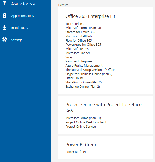Open App permissions in the sidebar

tap(22, 16)
